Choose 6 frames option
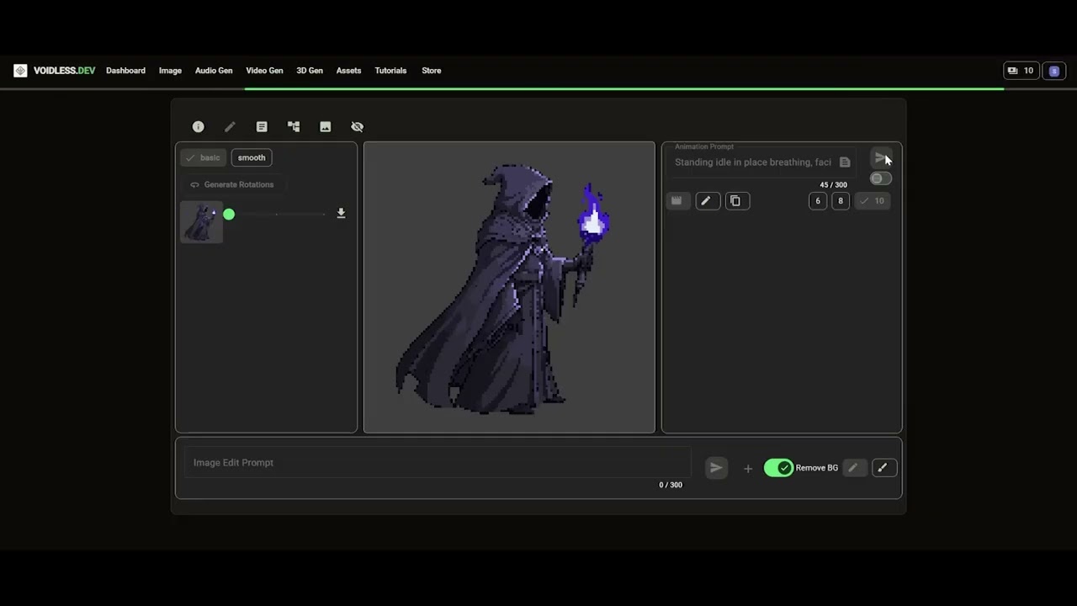1077x606 pixels. click(x=818, y=201)
